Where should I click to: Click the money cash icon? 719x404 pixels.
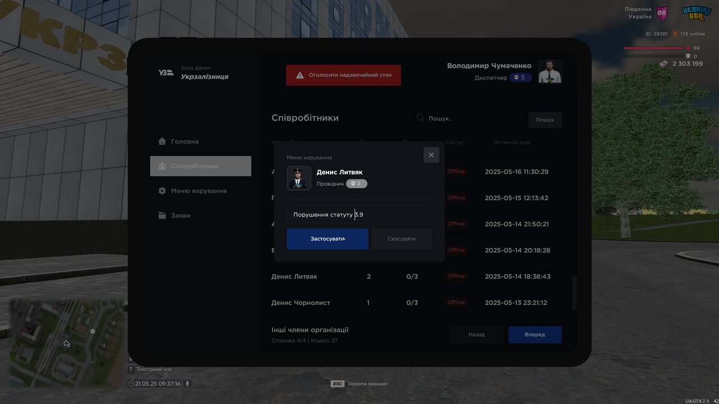click(665, 64)
